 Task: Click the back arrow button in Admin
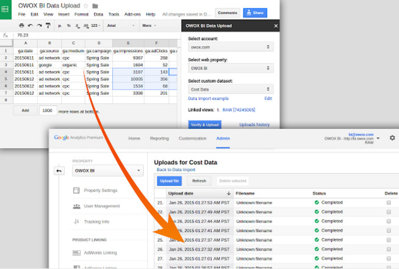(x=59, y=171)
